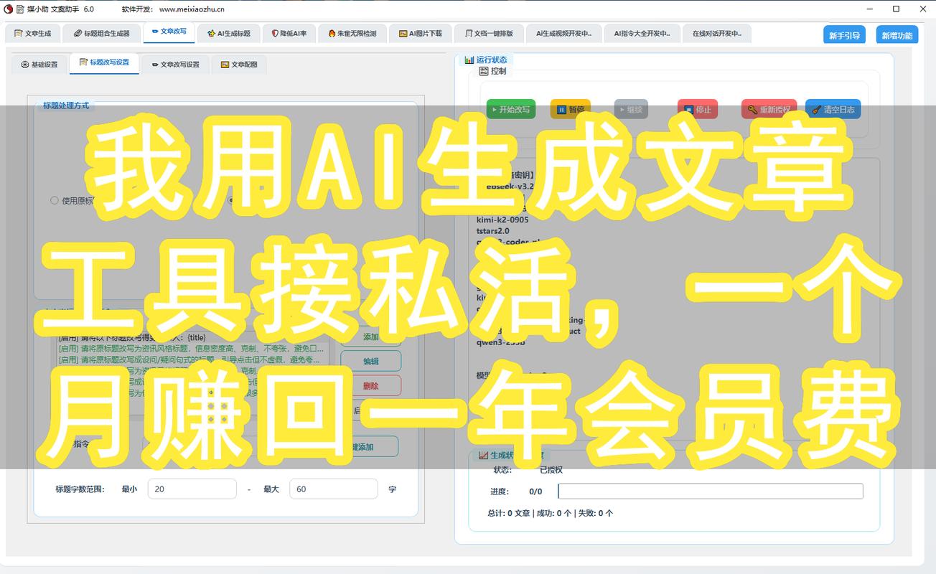Open the 文章配图 sub-tab
Screen dimensions: 936x574
[x=239, y=65]
